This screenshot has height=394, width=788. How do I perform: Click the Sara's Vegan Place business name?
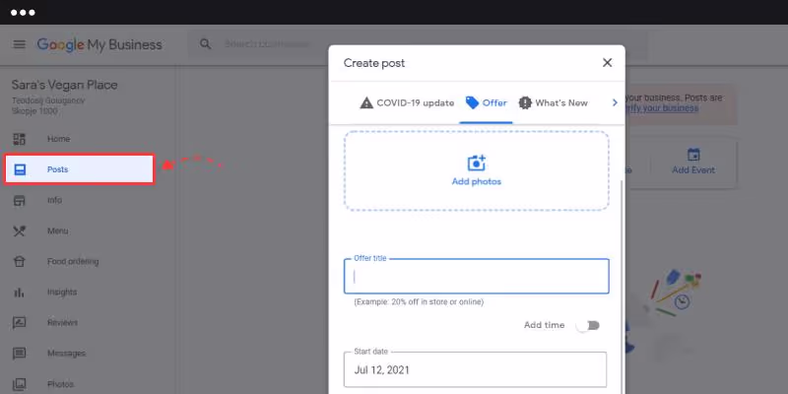coord(65,85)
